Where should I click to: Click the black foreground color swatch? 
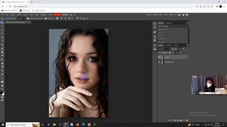pyautogui.click(x=1, y=93)
